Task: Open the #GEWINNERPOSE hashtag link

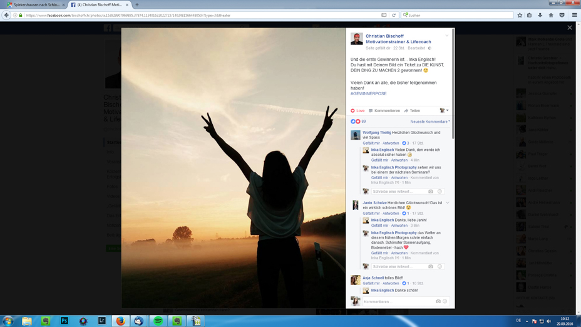Action: [x=369, y=94]
